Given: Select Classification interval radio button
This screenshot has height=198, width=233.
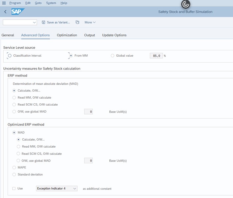Looking at the screenshot, I should 10,56.
